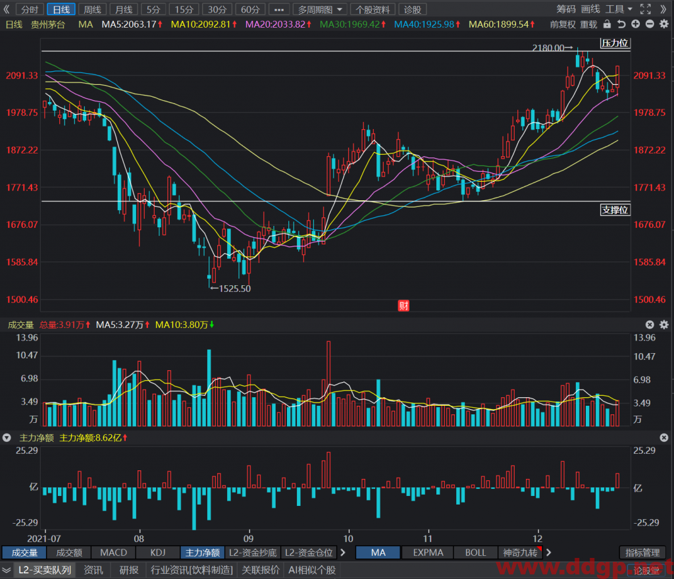Select 5分 minute period
The width and height of the screenshot is (674, 579).
[x=153, y=9]
